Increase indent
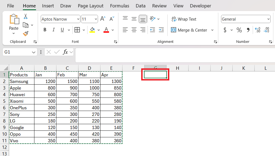The height and width of the screenshot is (156, 275). click(161, 30)
